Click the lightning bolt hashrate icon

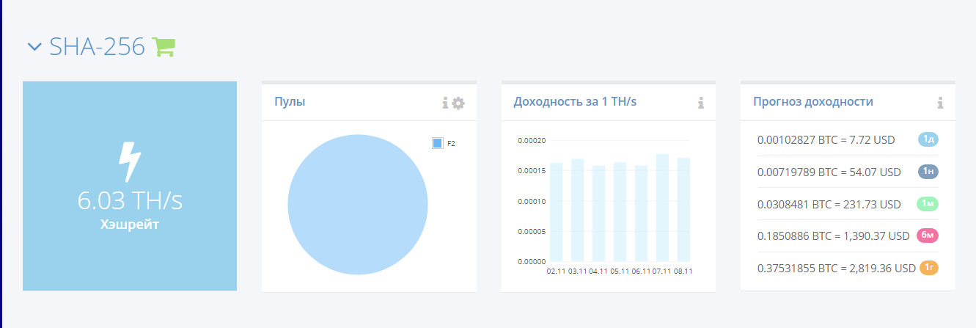pos(130,161)
